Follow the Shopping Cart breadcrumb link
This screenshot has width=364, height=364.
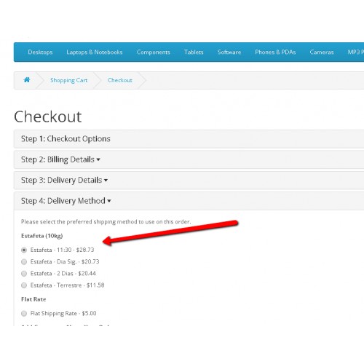point(68,80)
